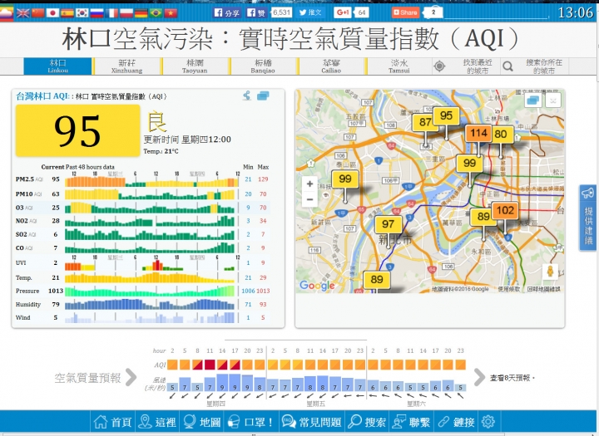Zoom in on the map
This screenshot has height=436, width=599.
(309, 184)
